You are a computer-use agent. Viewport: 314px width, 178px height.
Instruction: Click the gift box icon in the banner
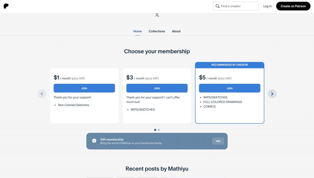tap(94, 141)
